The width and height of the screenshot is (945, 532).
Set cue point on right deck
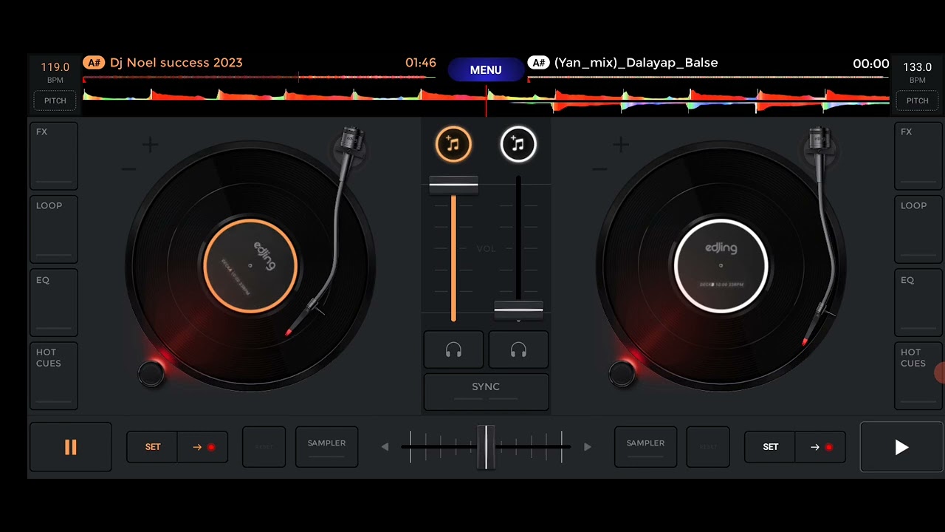click(x=770, y=447)
